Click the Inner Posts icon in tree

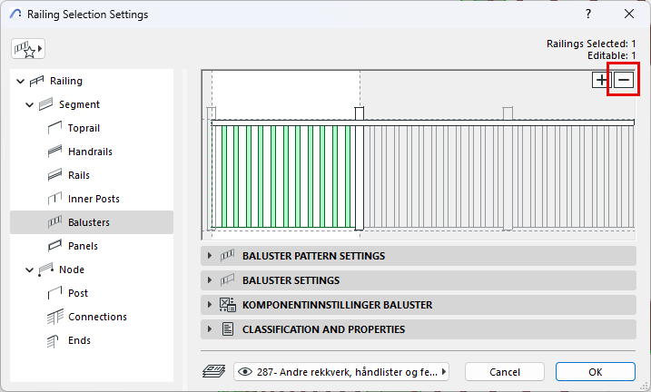pyautogui.click(x=54, y=199)
